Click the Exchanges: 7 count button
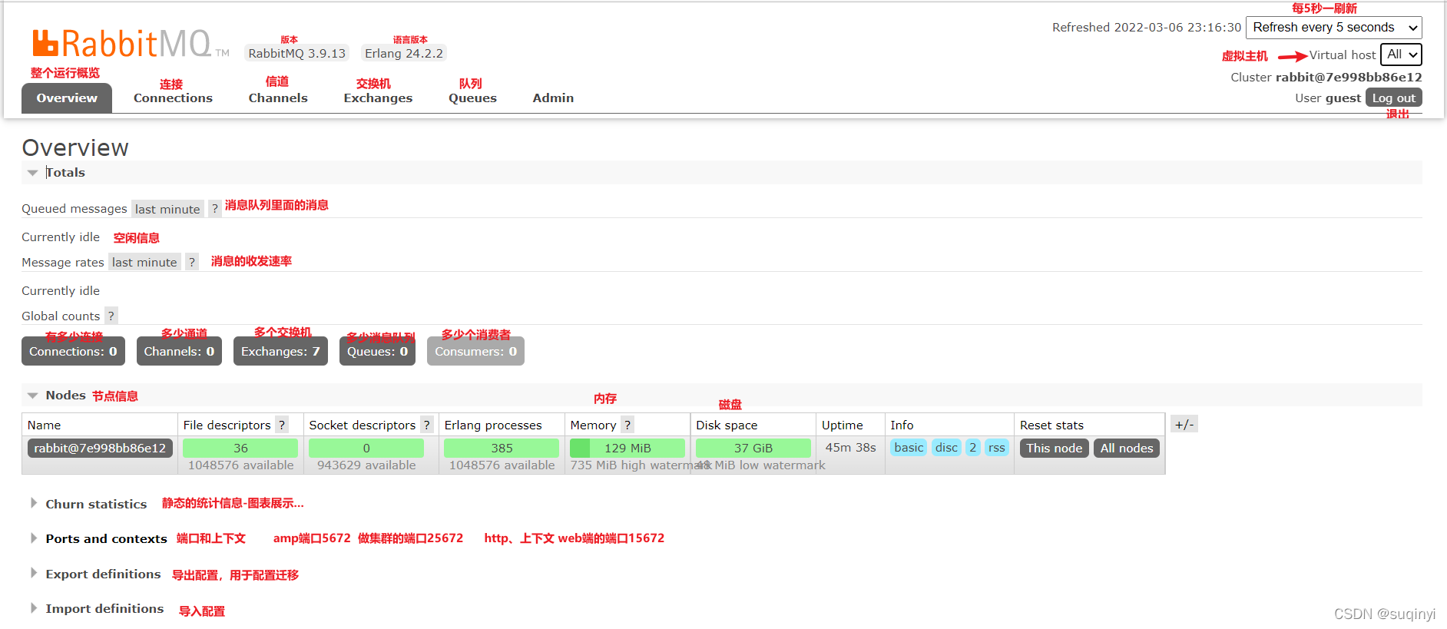Image resolution: width=1447 pixels, height=629 pixels. 280,351
